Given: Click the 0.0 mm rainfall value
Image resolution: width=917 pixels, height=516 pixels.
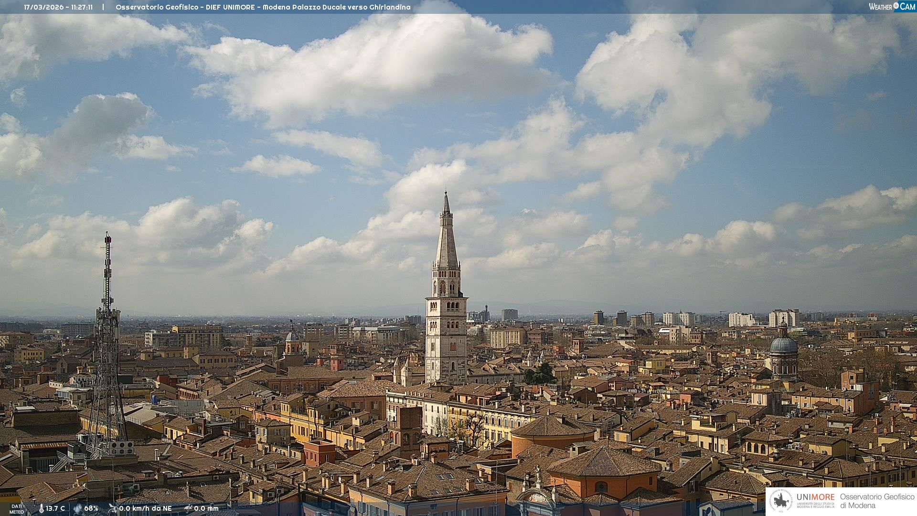Looking at the screenshot, I should (206, 509).
